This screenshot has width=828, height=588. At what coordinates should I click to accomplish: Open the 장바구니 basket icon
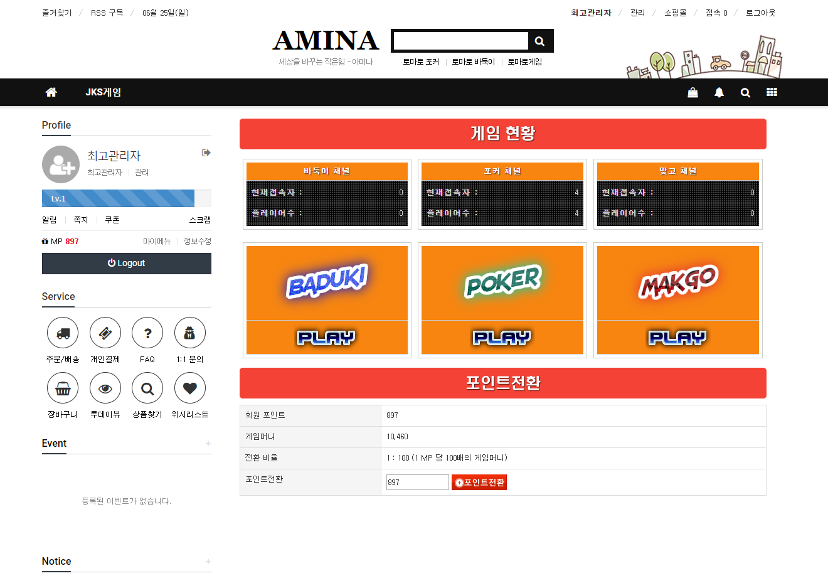click(x=63, y=388)
